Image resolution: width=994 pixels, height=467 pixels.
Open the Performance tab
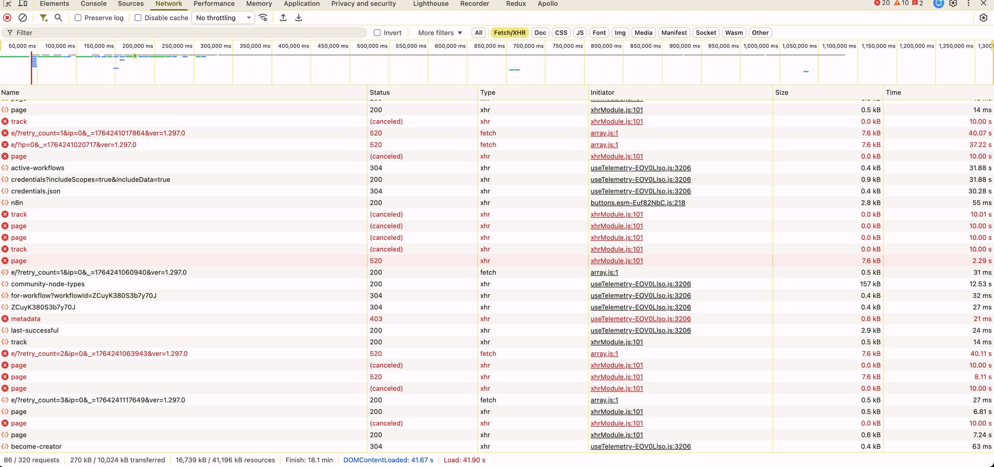pos(214,4)
